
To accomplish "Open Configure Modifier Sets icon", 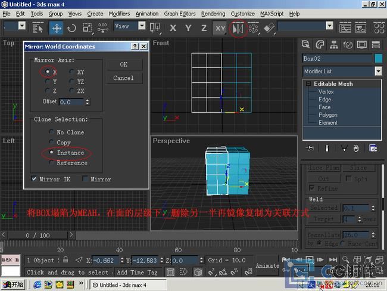I will pyautogui.click(x=373, y=148).
